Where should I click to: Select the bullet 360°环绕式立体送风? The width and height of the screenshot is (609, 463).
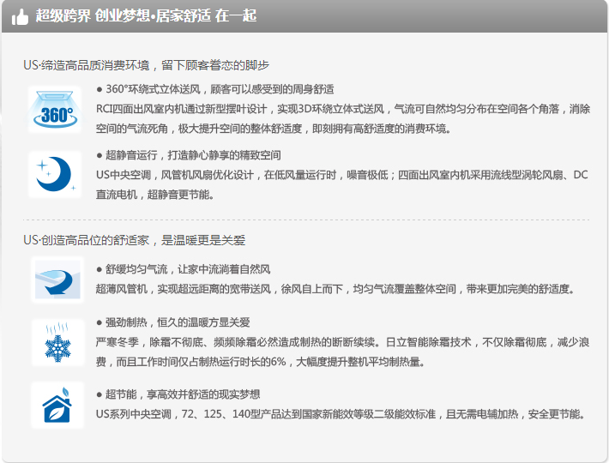tap(215, 89)
